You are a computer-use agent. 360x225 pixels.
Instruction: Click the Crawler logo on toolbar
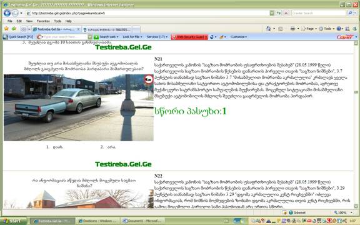345,37
